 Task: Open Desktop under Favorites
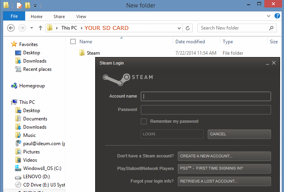click(28, 53)
